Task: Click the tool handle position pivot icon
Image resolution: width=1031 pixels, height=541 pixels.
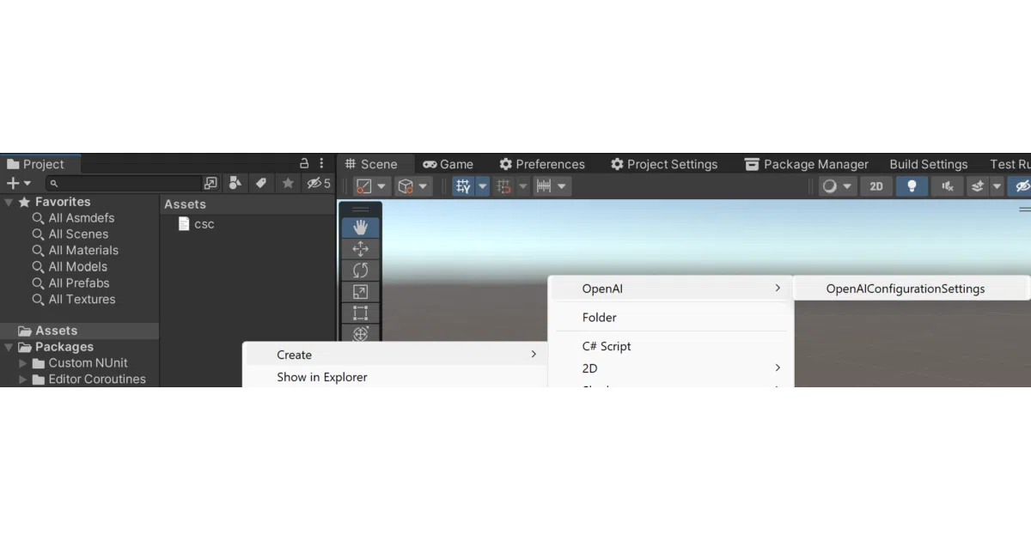Action: pyautogui.click(x=364, y=186)
